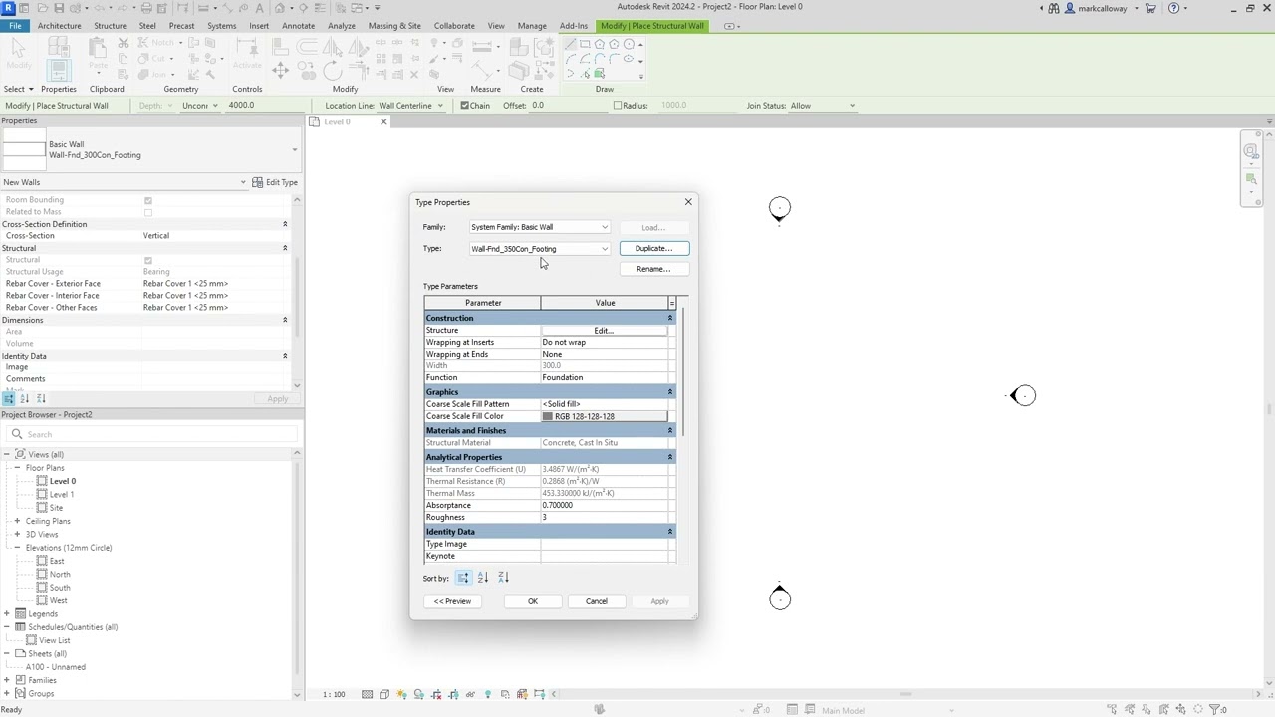The width and height of the screenshot is (1275, 717).
Task: Toggle Sun Path icon in view control bar
Action: (401, 694)
